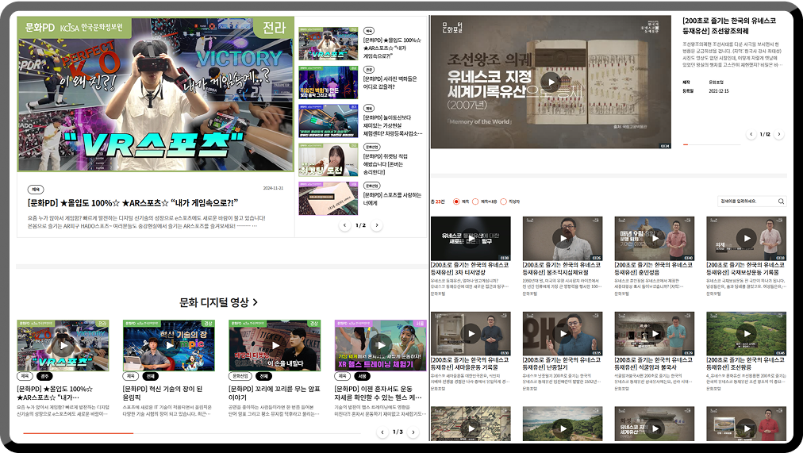Open side list VR스포츠 thumbnail
Viewport: 803px width, 453px height.
pos(328,44)
